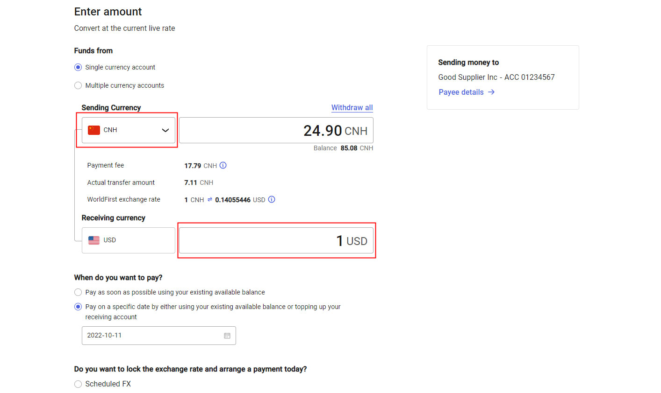Click the arrow next to Payee details

(491, 92)
